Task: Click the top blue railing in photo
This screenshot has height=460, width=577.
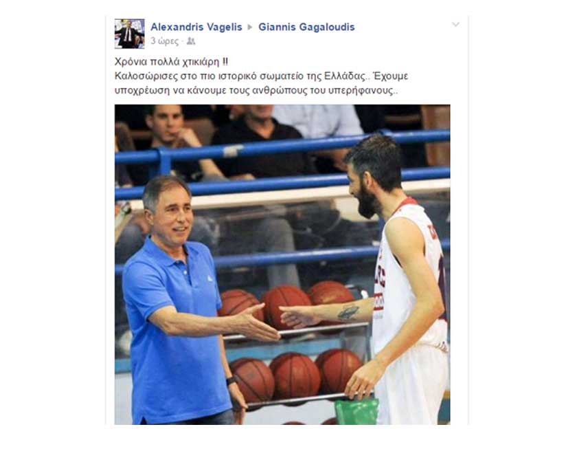Action: [282, 147]
